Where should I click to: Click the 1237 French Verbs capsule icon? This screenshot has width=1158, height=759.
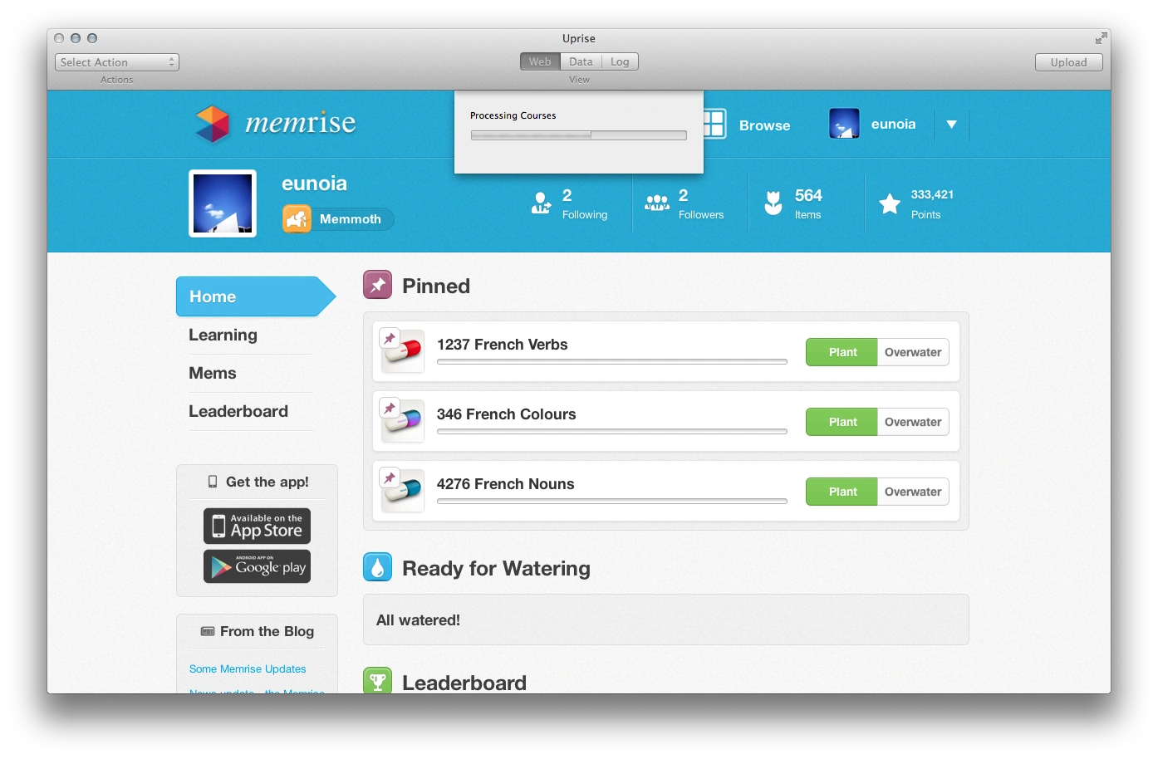click(402, 351)
